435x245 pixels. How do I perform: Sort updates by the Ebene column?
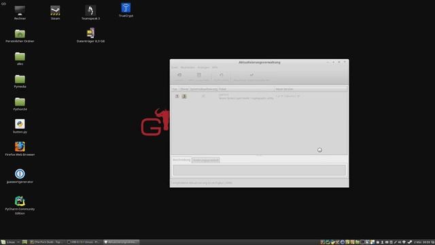click(x=184, y=89)
